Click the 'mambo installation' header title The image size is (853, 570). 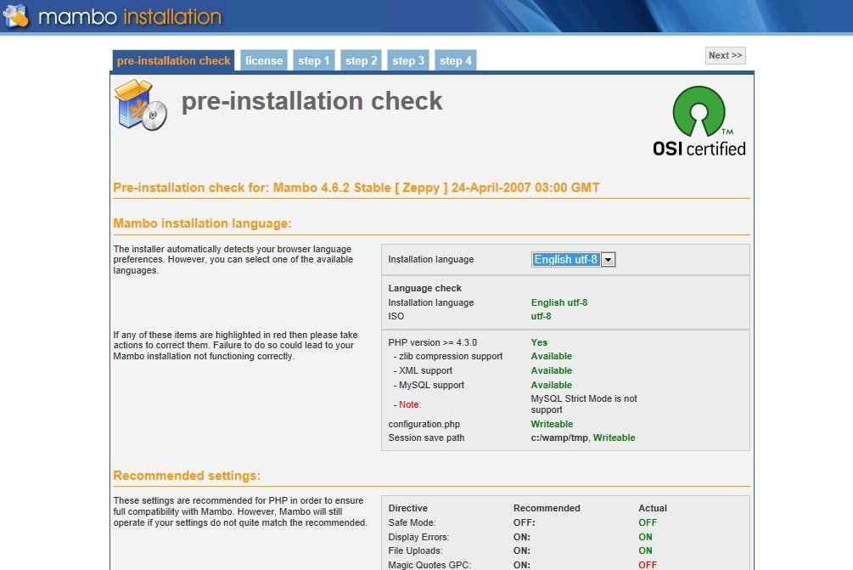[x=130, y=17]
